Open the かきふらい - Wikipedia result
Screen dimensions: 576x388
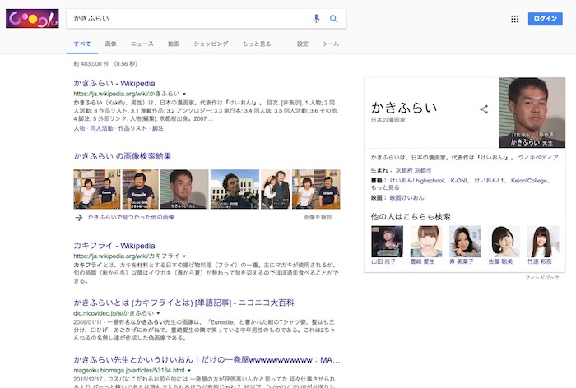(x=114, y=84)
